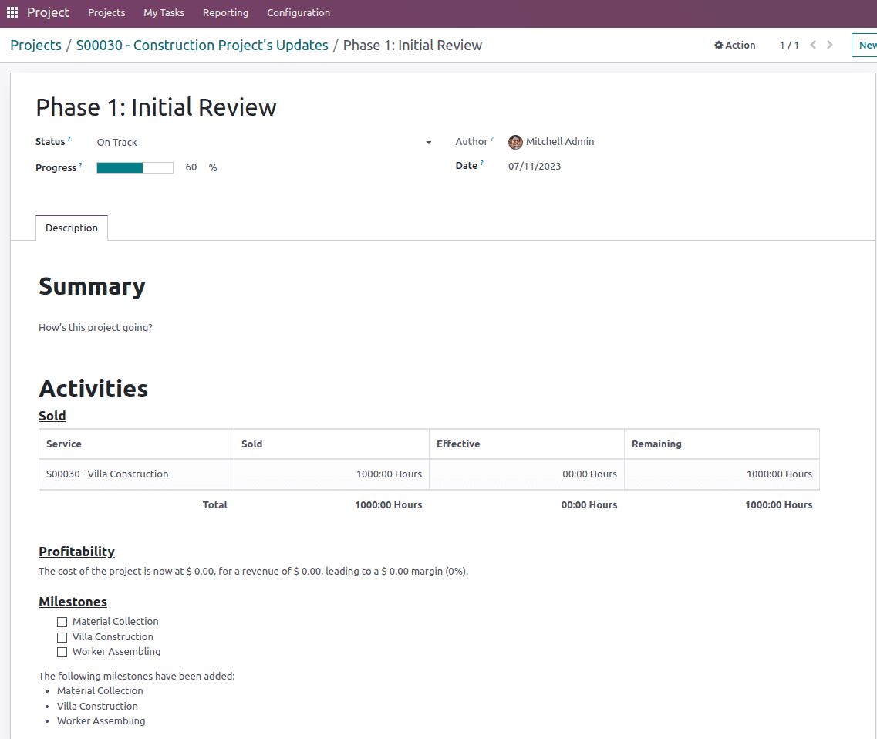This screenshot has width=877, height=739.
Task: Check the Material Collection milestone box
Action: point(62,622)
